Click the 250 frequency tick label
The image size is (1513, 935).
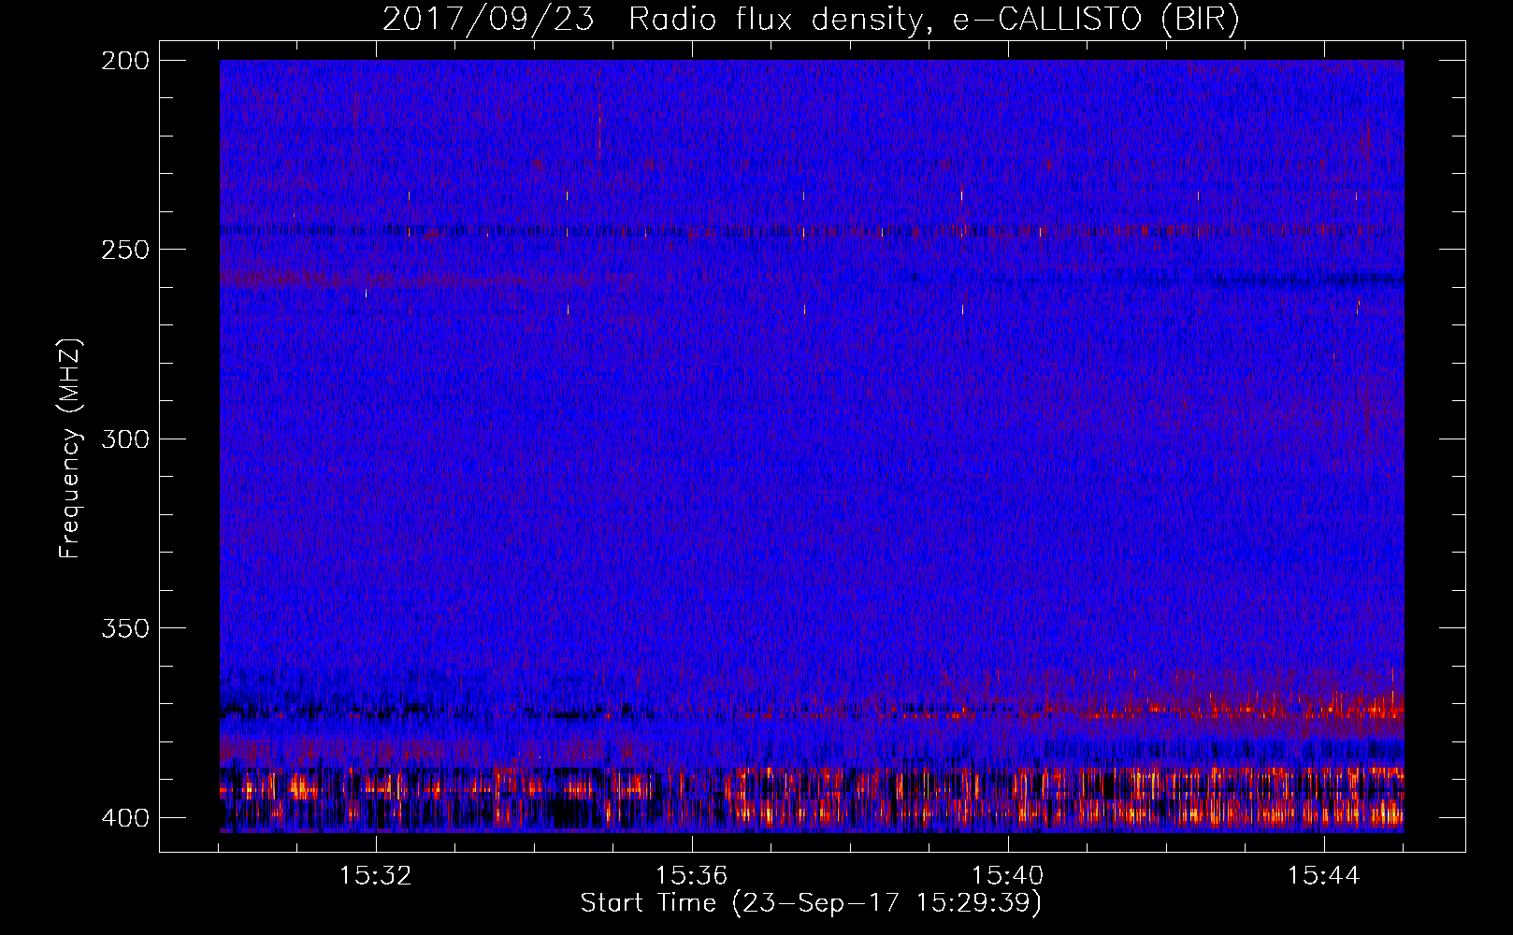coord(124,250)
